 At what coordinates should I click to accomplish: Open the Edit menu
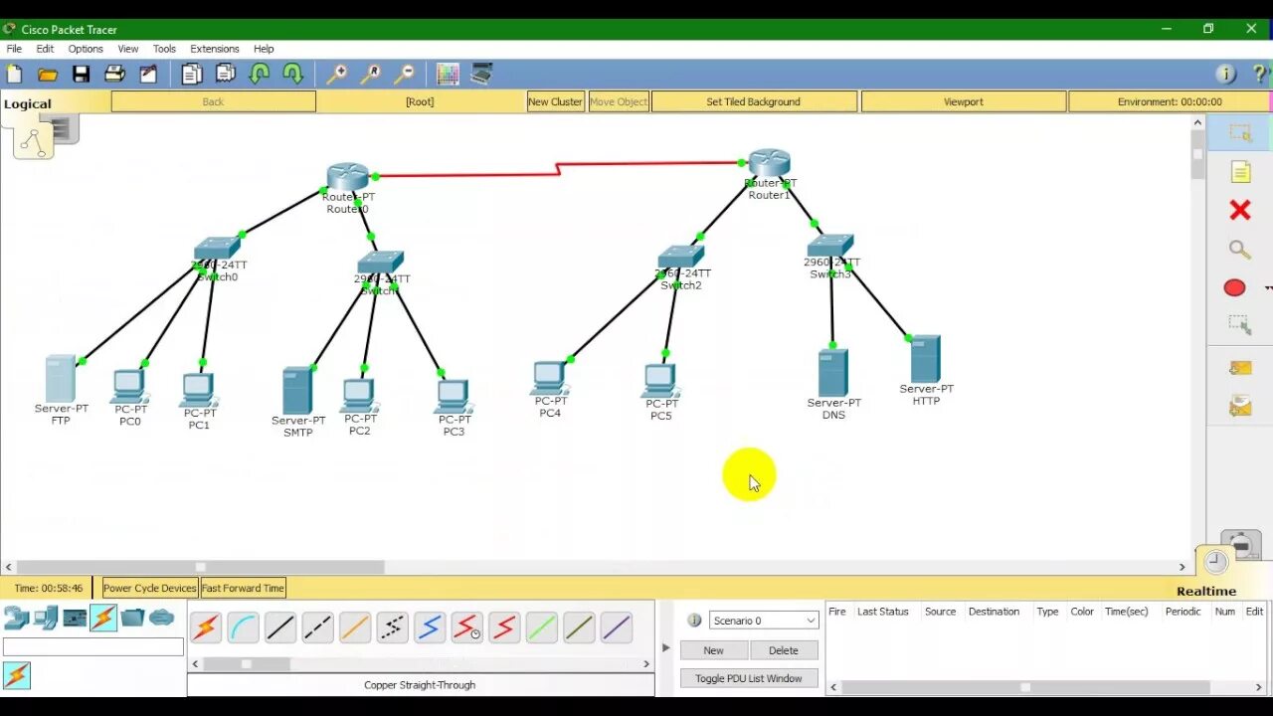click(x=46, y=49)
